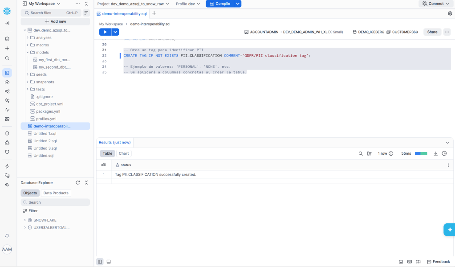Open the AI assistant sparkle button

(x=450, y=230)
